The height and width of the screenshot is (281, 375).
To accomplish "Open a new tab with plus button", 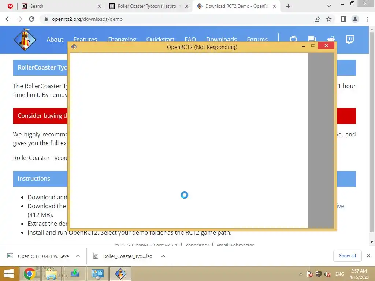I will click(x=288, y=6).
